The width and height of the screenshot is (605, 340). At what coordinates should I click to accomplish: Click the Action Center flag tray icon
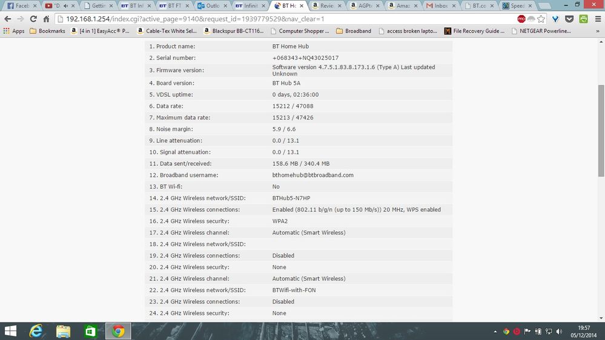click(527, 332)
